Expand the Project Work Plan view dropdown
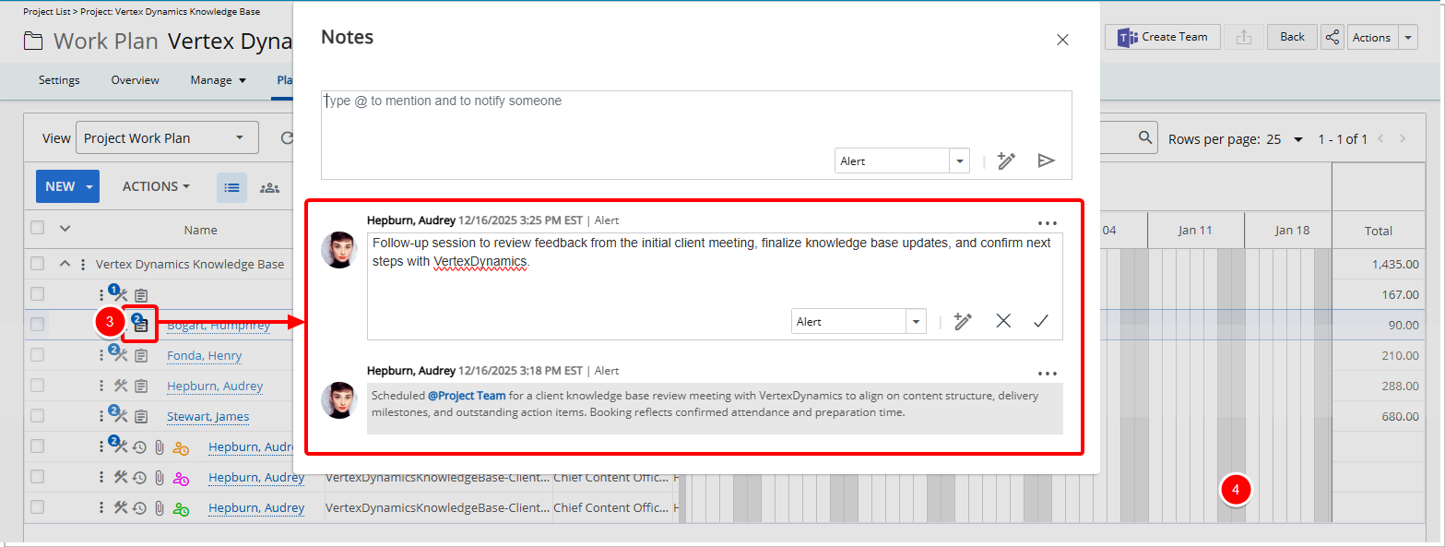The image size is (1445, 547). click(239, 138)
